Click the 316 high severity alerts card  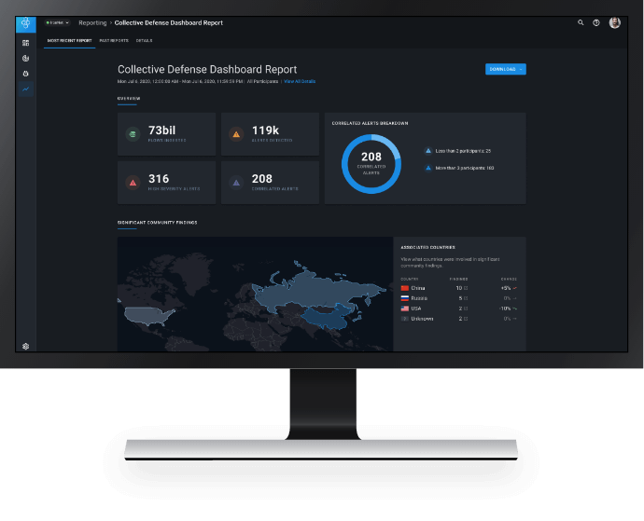pyautogui.click(x=166, y=183)
